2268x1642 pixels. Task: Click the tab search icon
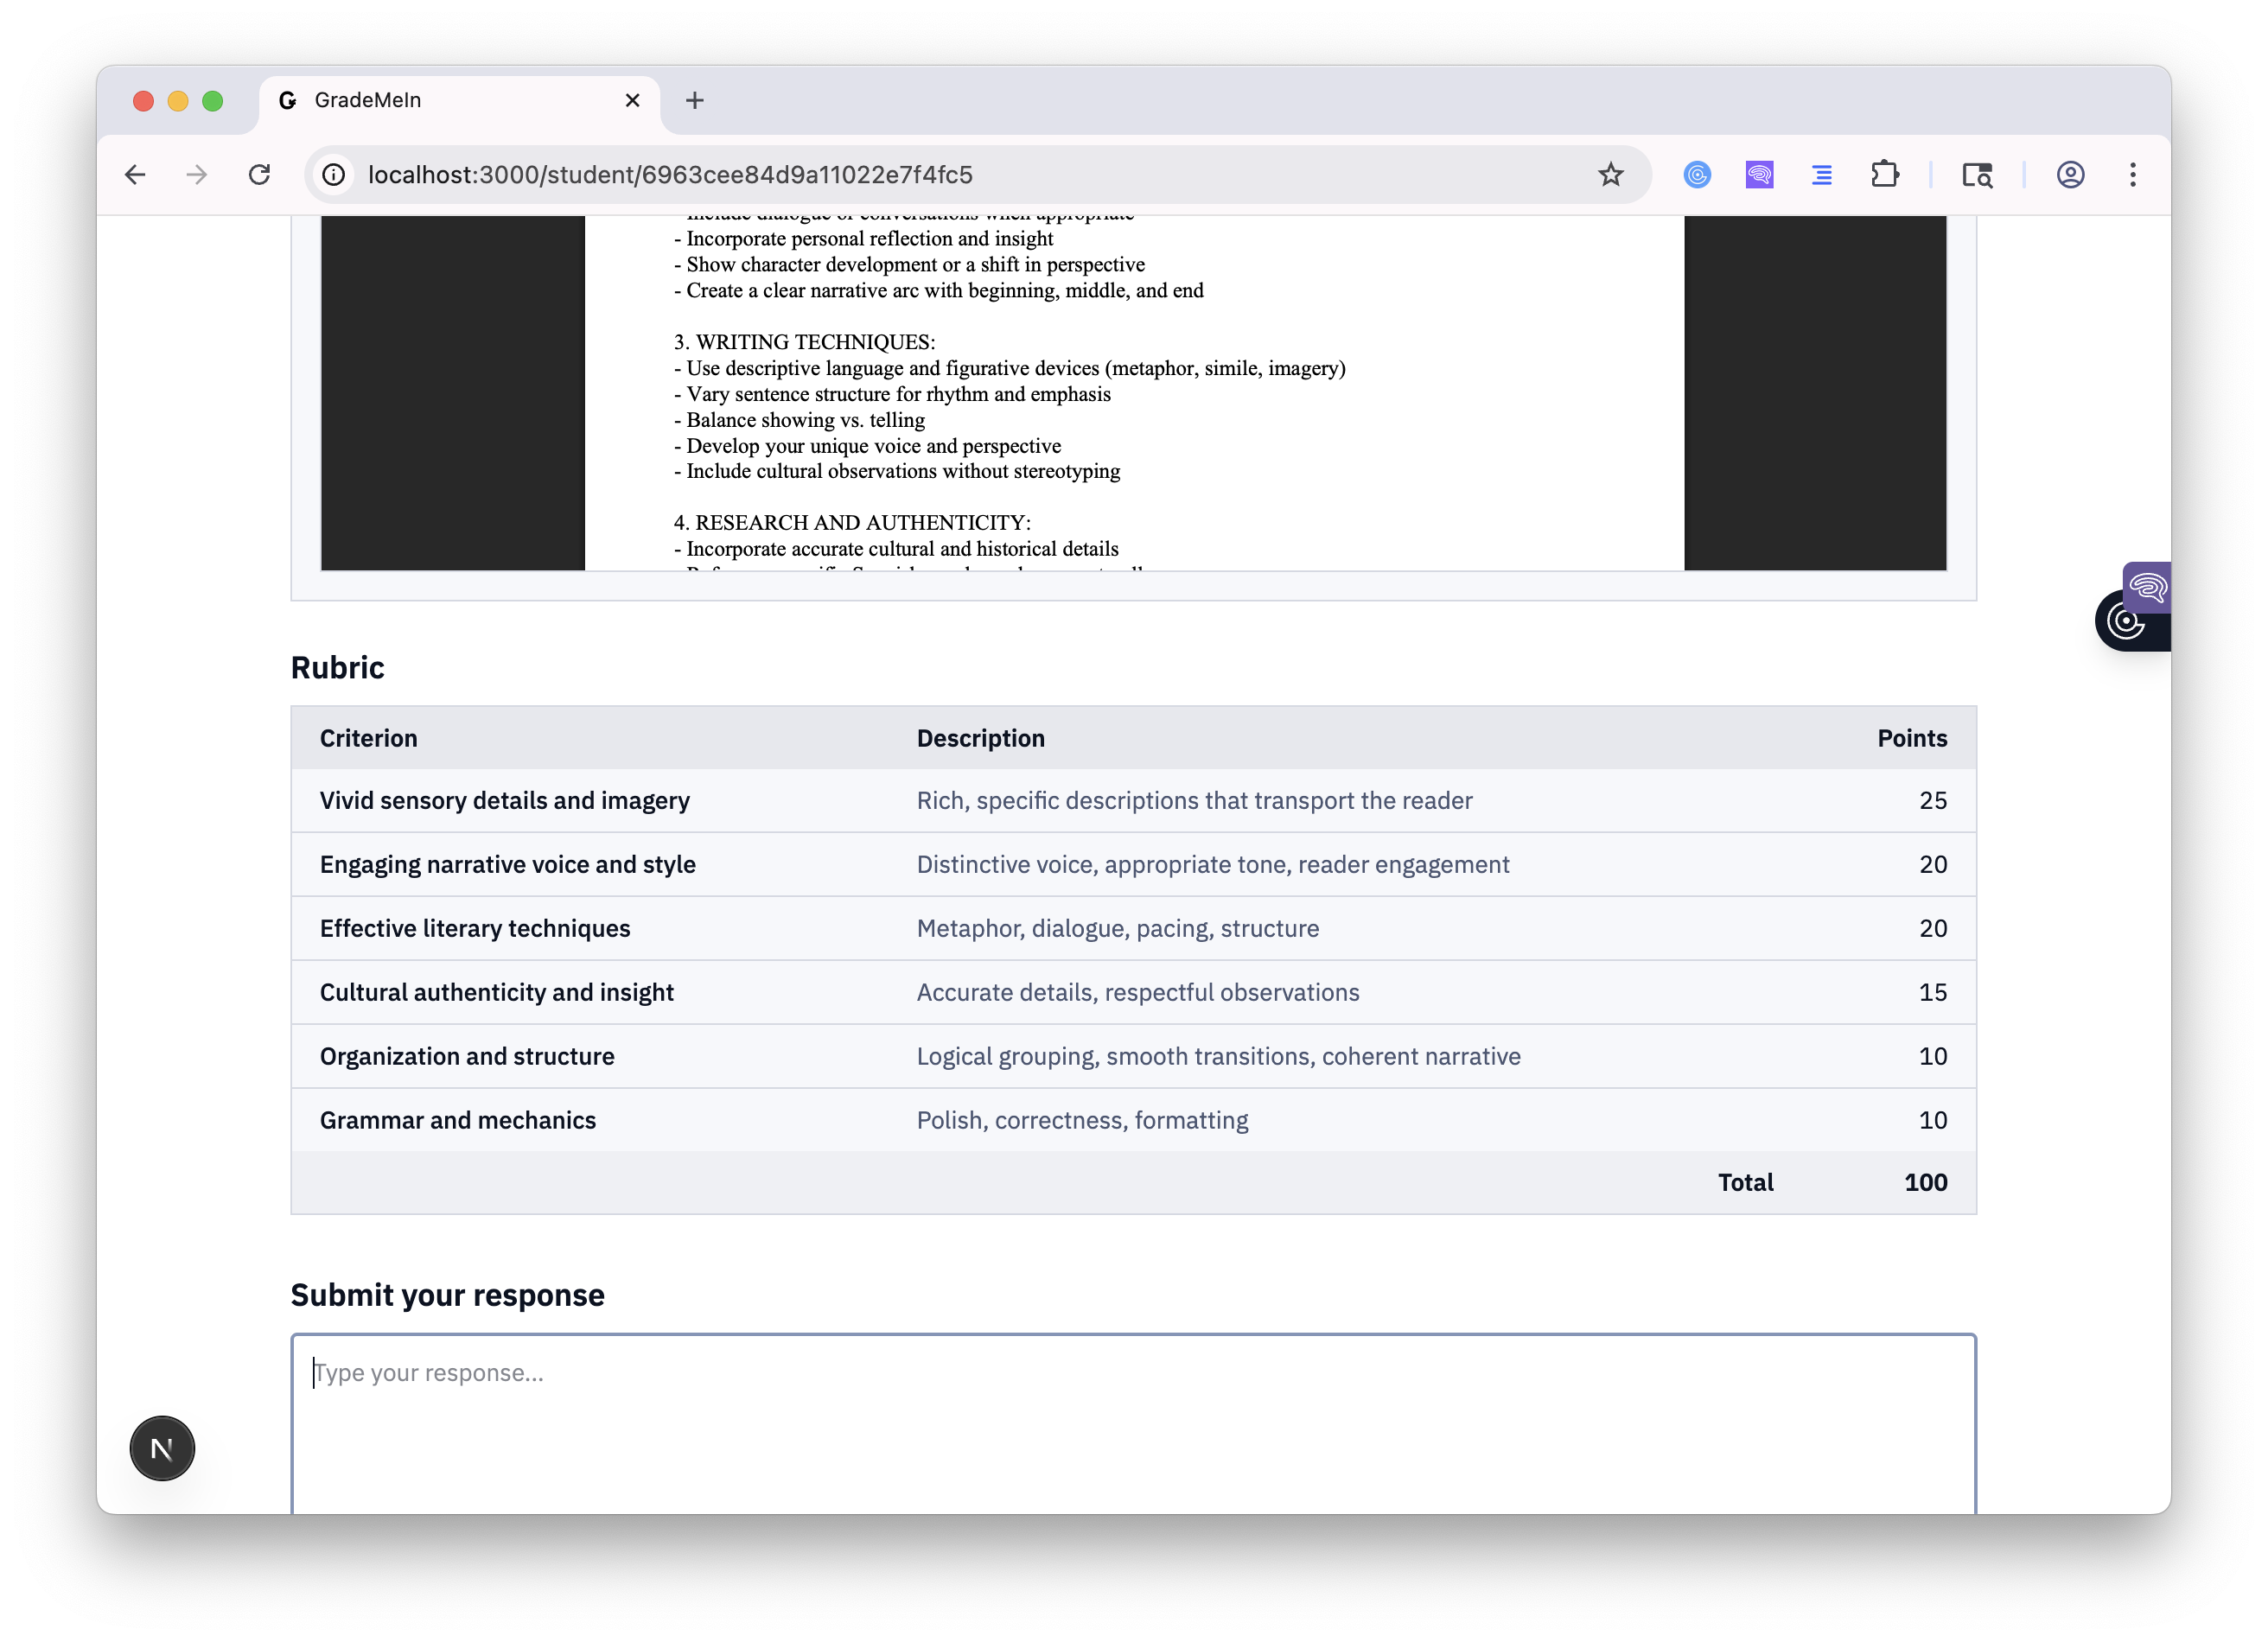tap(1977, 175)
